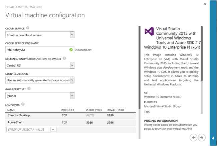
Task: Expand the new endpoint name dropdown arrow
Action: click(x=53, y=130)
